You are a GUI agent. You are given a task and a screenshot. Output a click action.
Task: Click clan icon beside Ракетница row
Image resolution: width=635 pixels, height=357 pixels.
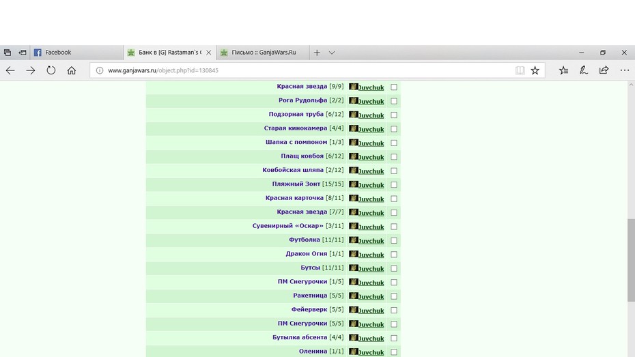354,296
